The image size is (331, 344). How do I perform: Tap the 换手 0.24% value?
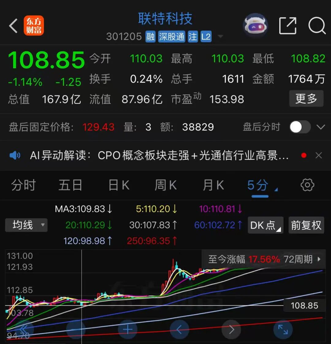click(x=146, y=79)
